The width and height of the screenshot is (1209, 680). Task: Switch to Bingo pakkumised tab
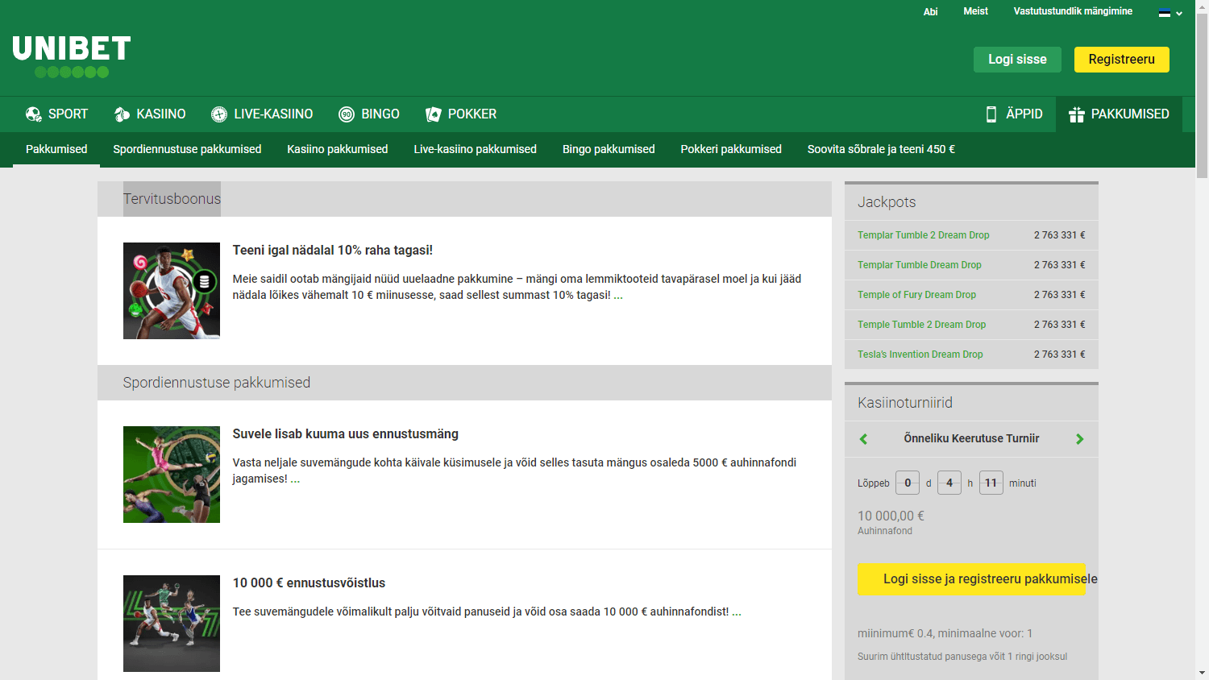point(609,149)
